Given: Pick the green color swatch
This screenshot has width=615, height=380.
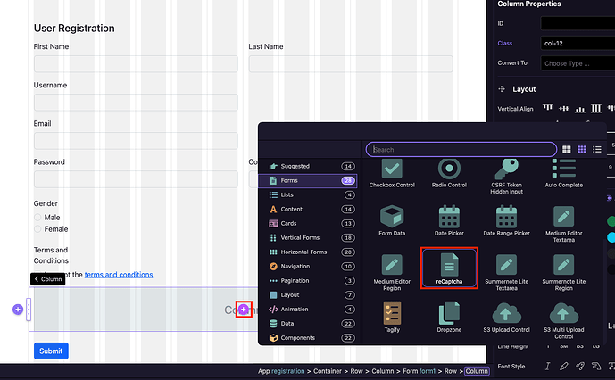Looking at the screenshot, I should point(611,221).
